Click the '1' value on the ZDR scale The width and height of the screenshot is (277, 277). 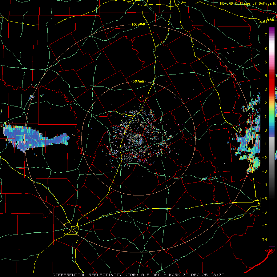tap(266, 117)
